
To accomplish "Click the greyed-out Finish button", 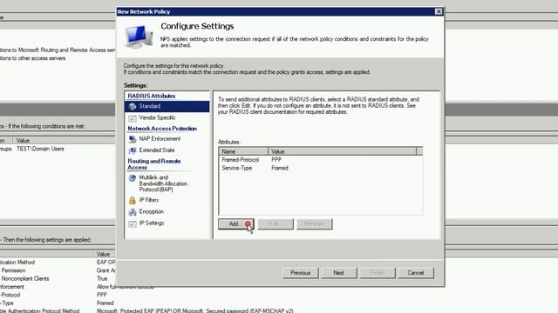I will 378,273.
